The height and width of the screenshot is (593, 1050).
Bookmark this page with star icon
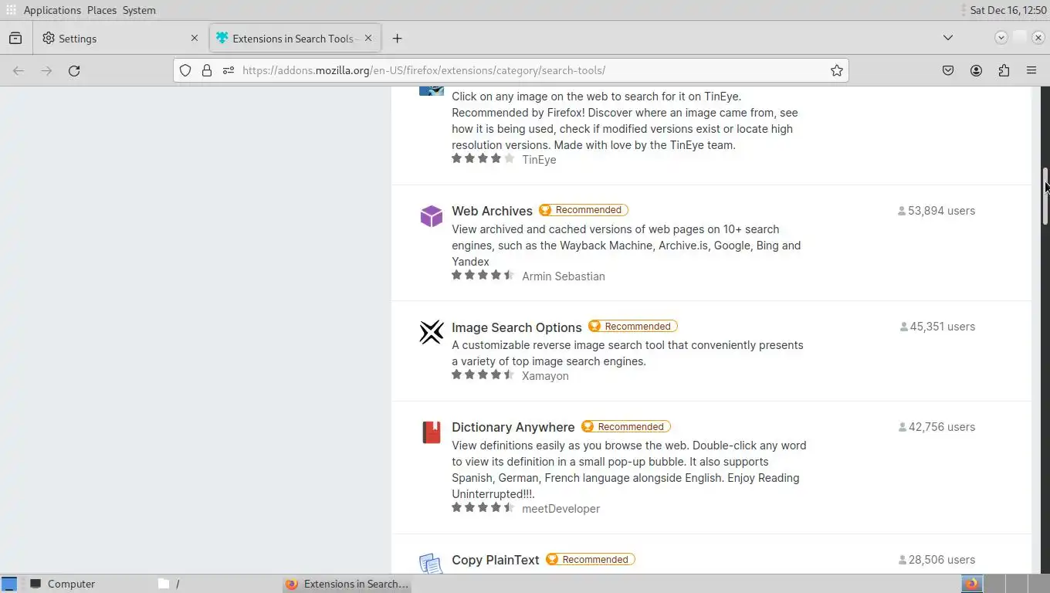(x=837, y=70)
